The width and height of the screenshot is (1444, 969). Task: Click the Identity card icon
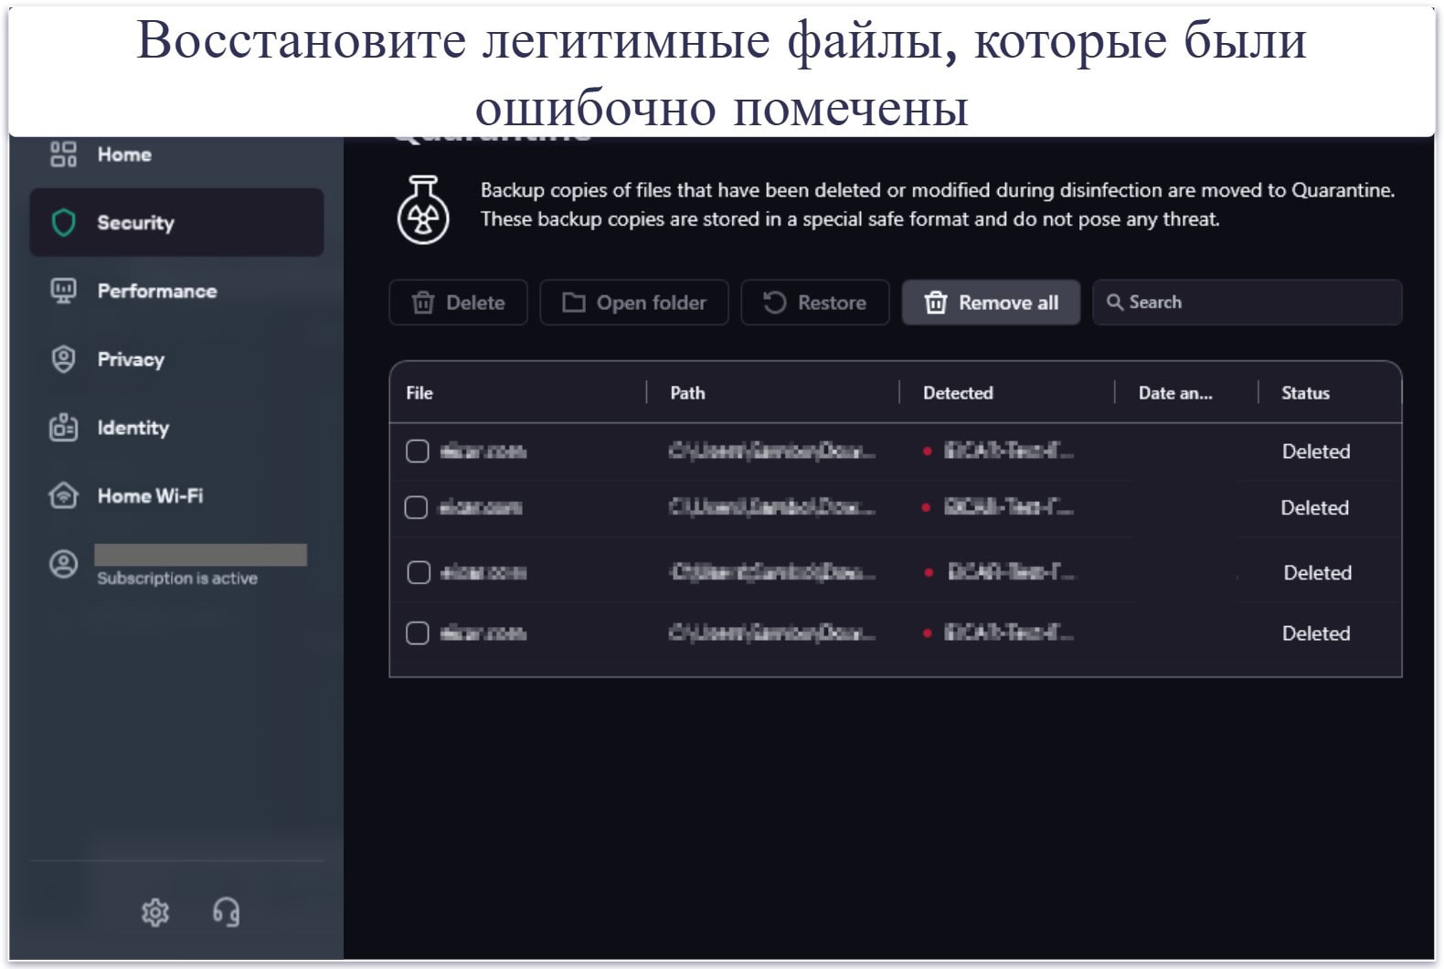63,427
